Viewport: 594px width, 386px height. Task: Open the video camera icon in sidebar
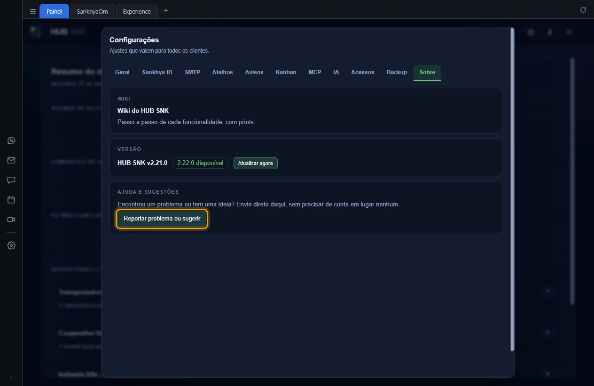coord(11,220)
